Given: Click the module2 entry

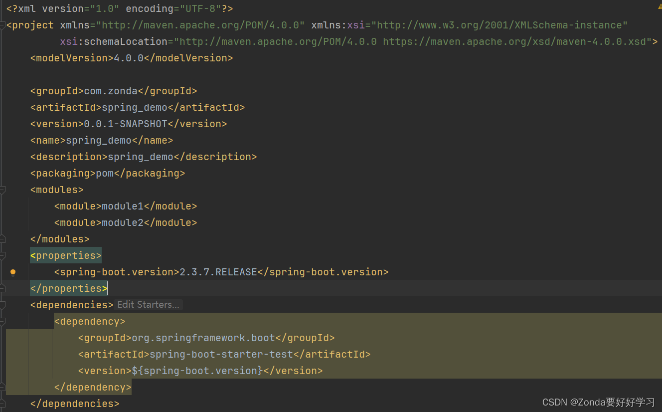Looking at the screenshot, I should (x=123, y=222).
